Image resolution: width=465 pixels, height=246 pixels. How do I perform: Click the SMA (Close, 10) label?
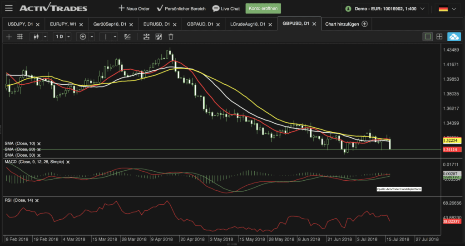click(20, 144)
